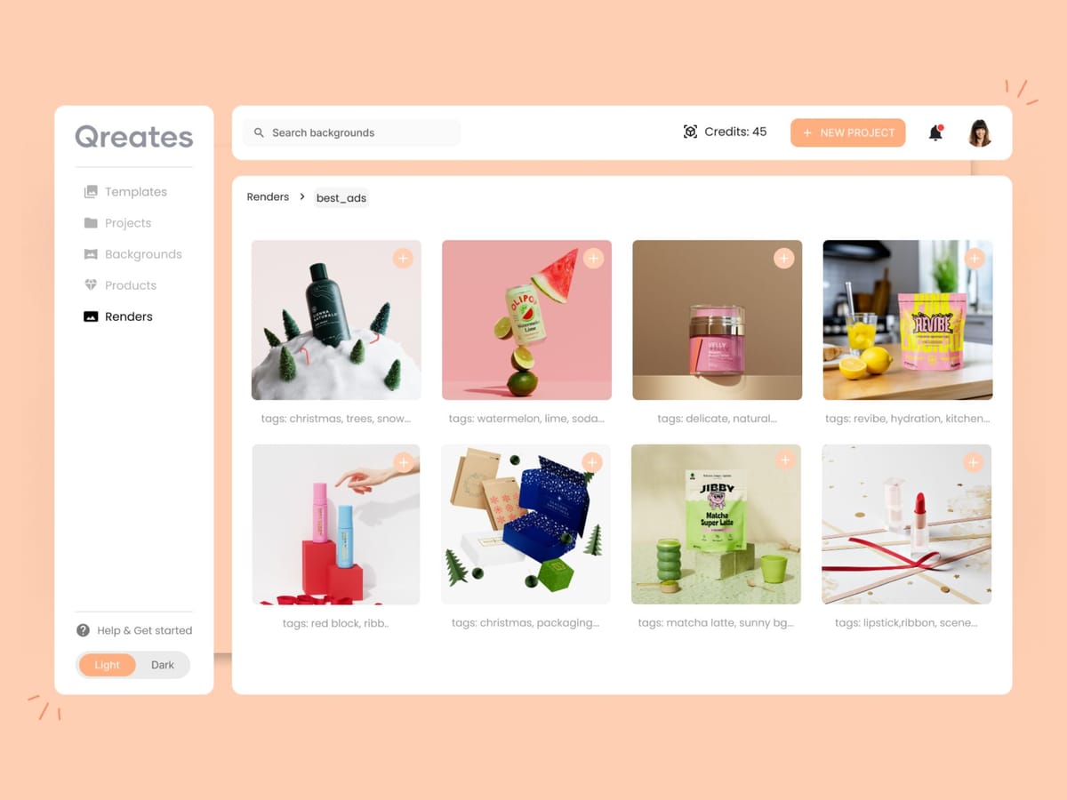Click plus icon on revibe kitchen render
1067x800 pixels.
pos(975,259)
